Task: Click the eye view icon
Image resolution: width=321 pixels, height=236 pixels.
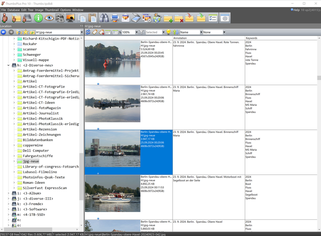Action: [49, 18]
